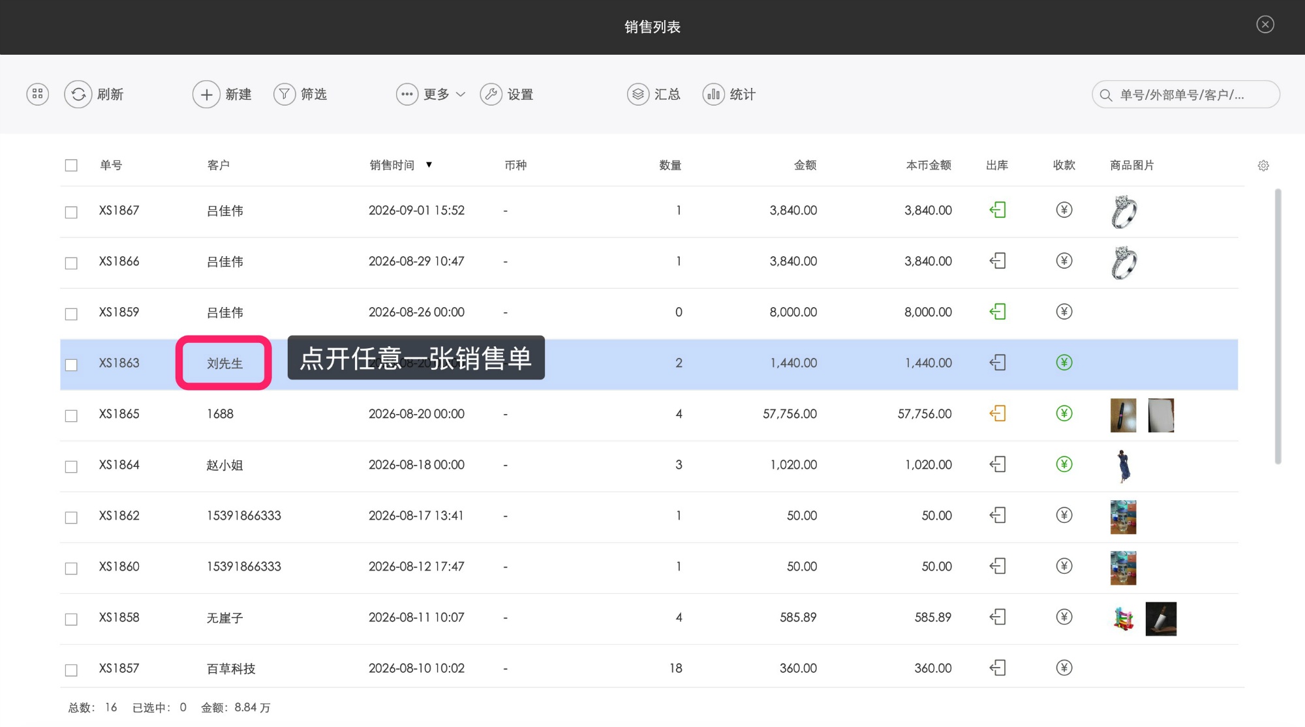The width and height of the screenshot is (1305, 727).
Task: Click the green 出库 icon for XS1867
Action: point(998,210)
